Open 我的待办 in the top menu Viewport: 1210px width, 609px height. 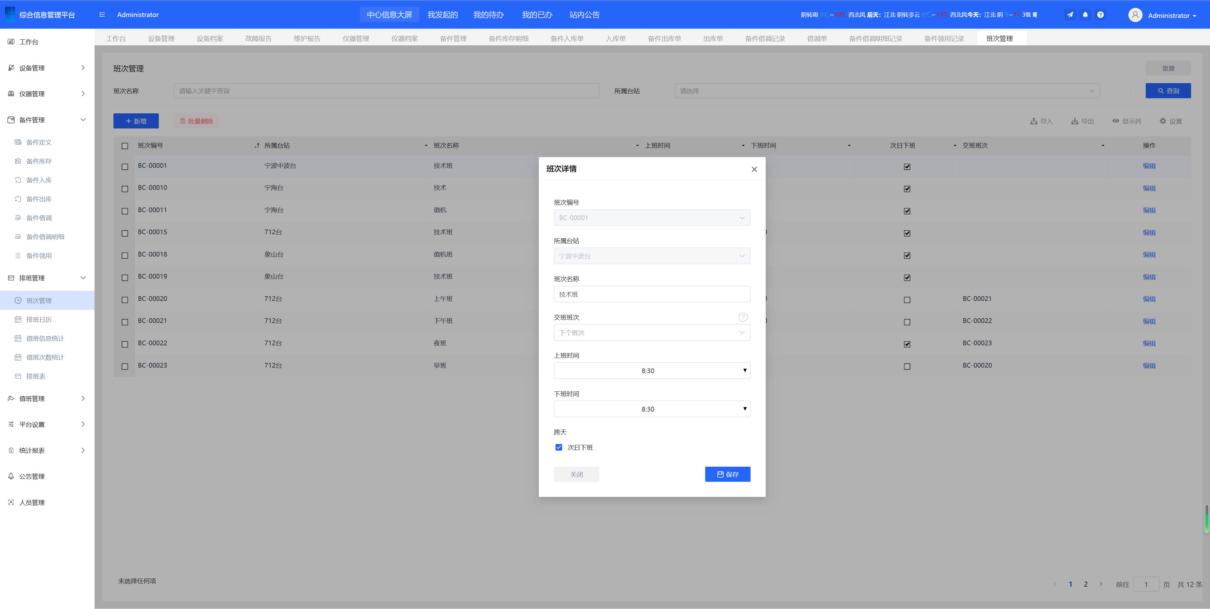pyautogui.click(x=488, y=14)
